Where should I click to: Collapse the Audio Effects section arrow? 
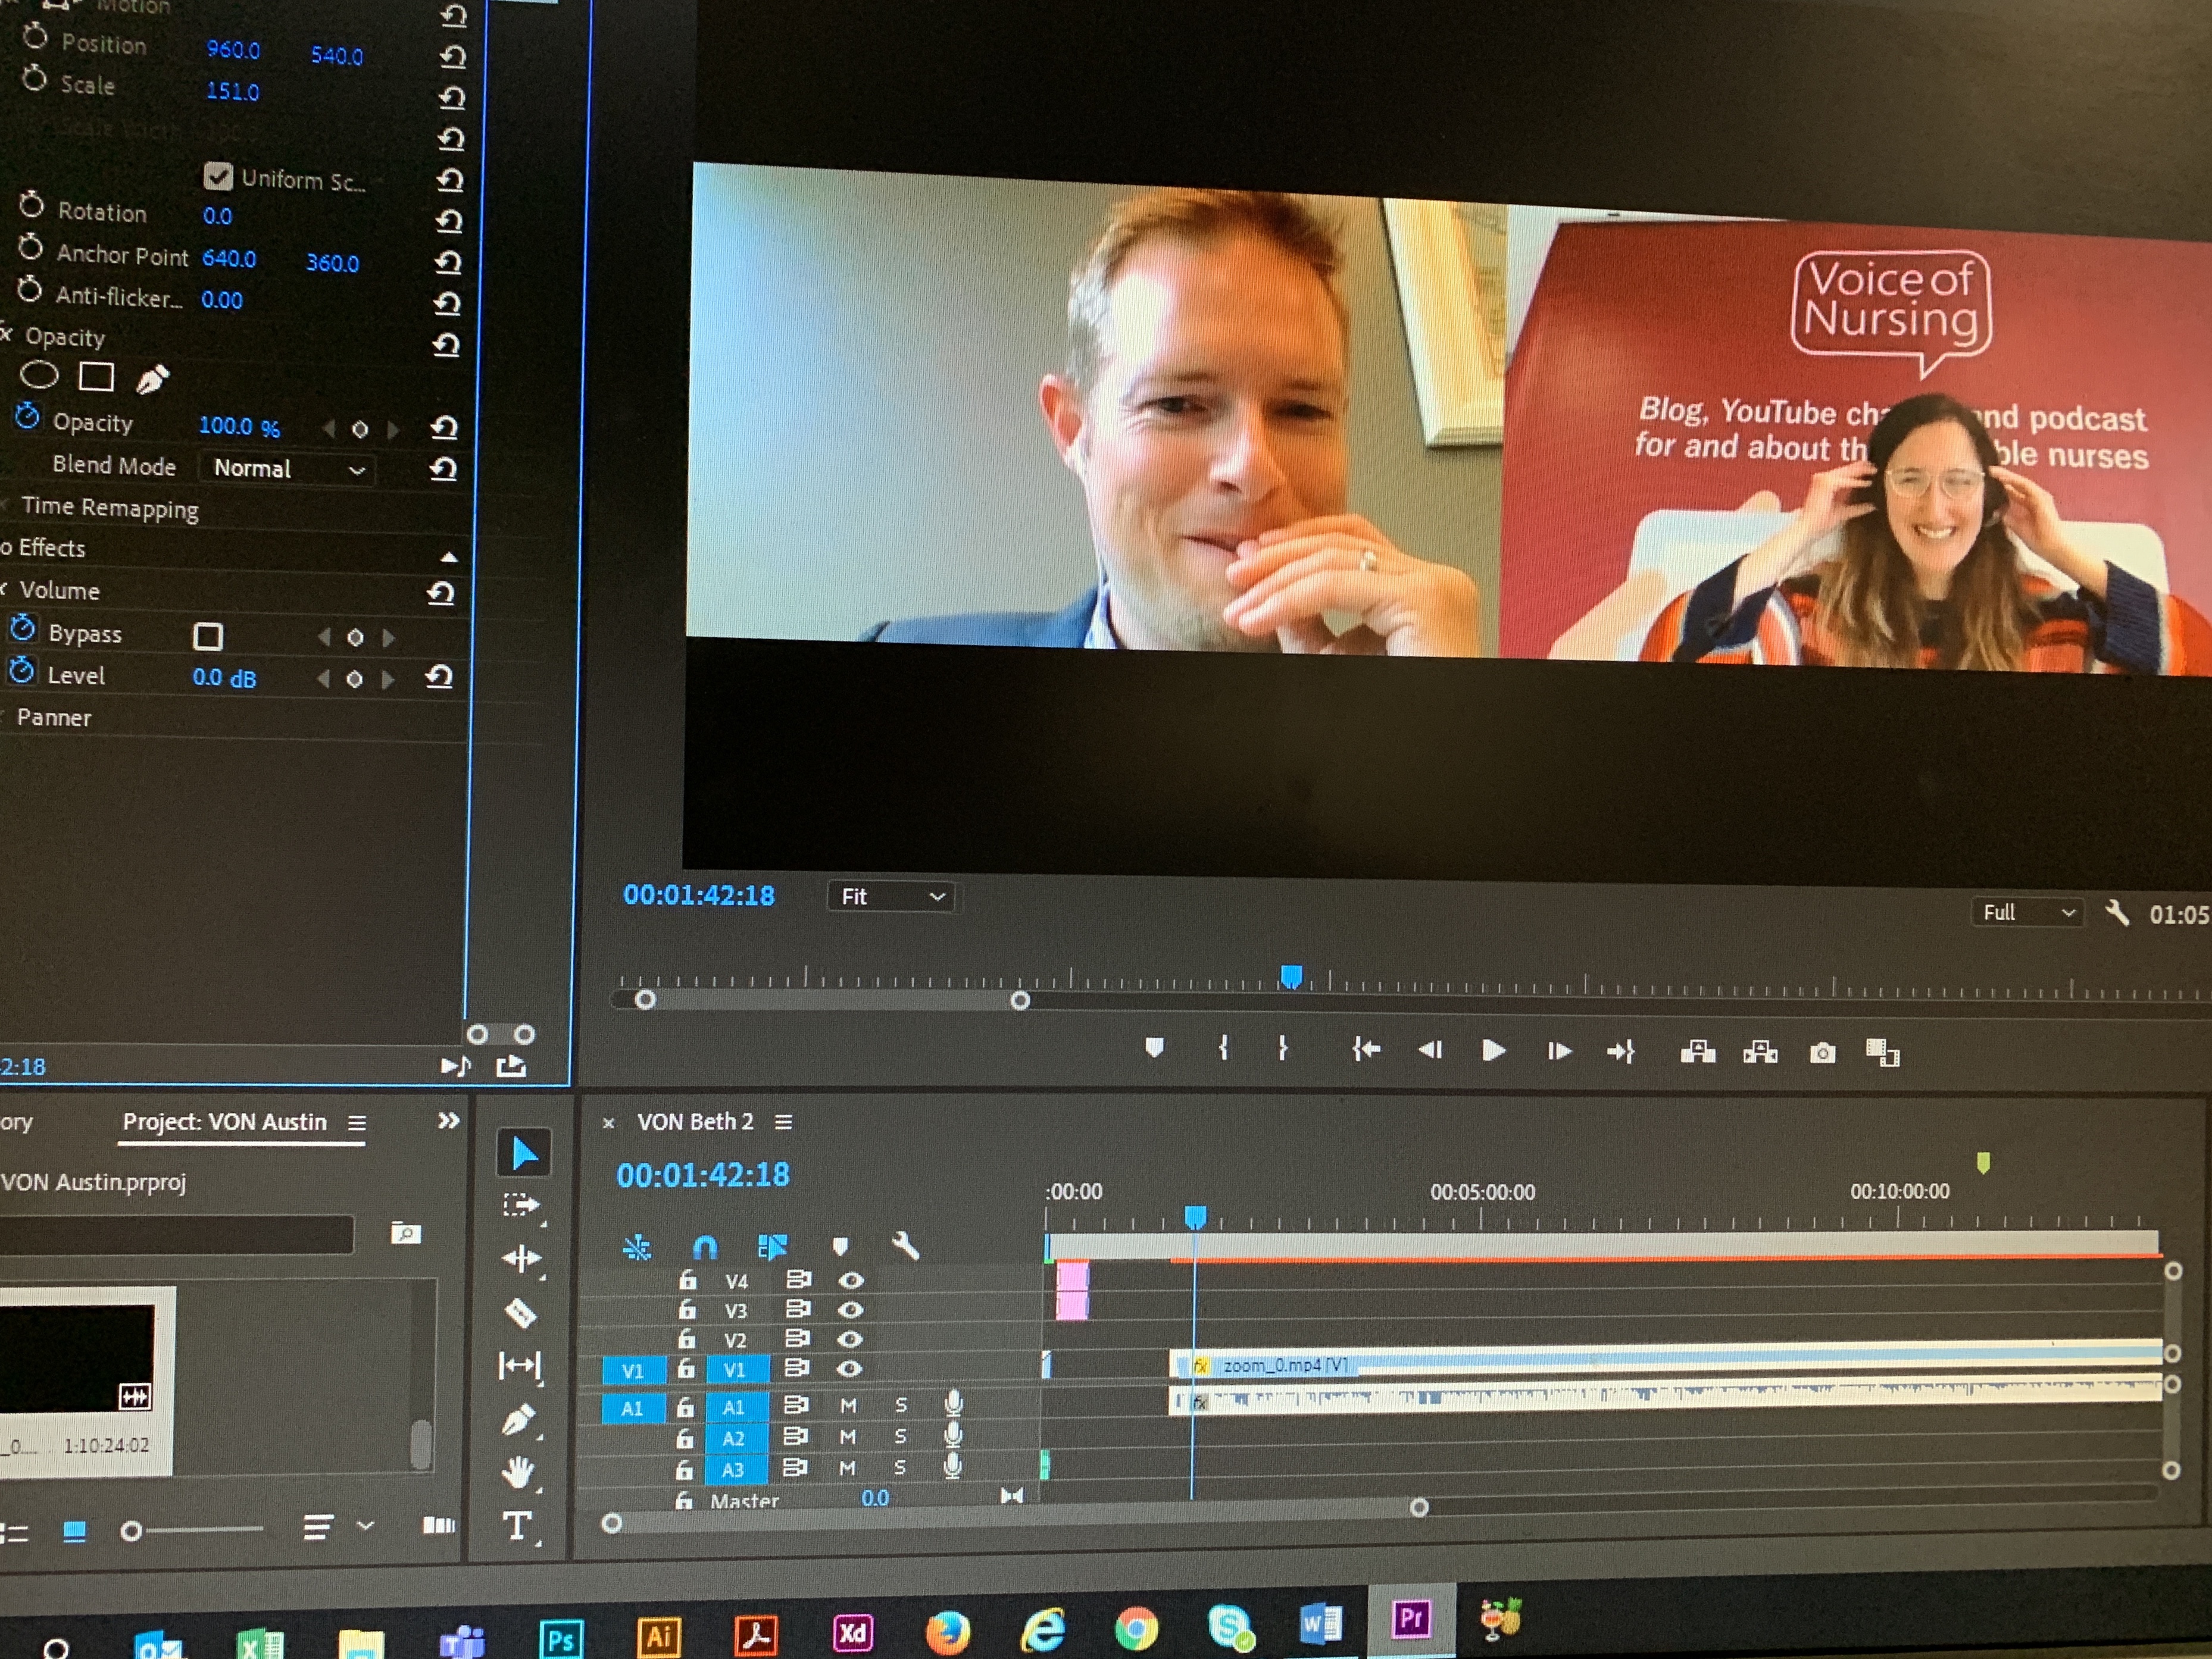click(x=449, y=556)
